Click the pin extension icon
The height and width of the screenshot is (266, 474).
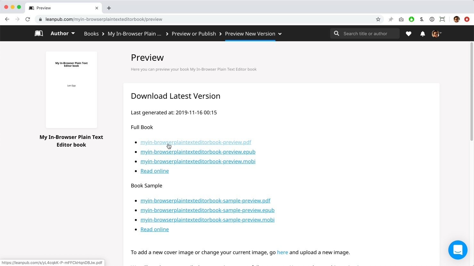[x=391, y=19]
